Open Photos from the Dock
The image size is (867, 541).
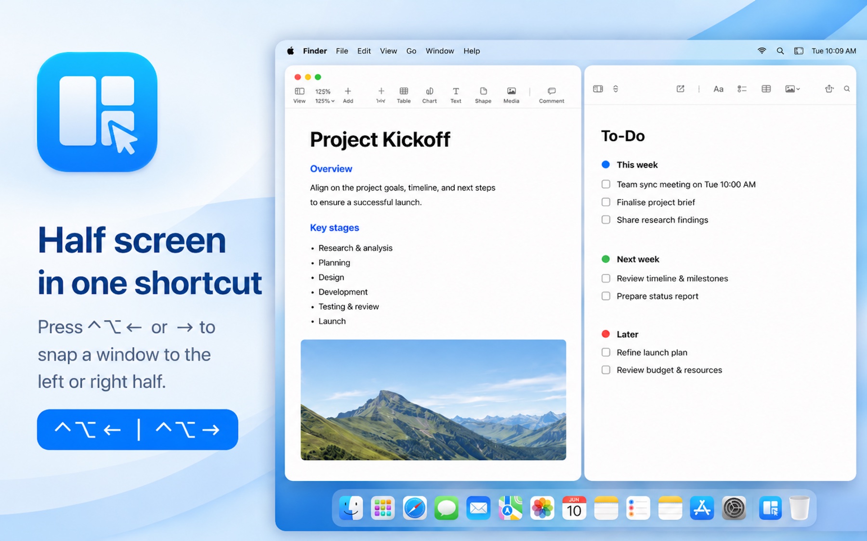point(542,508)
